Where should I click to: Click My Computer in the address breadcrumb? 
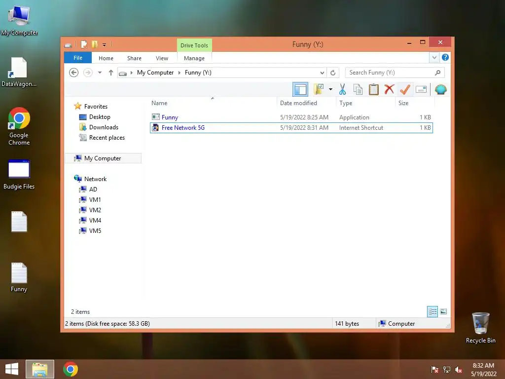point(155,73)
